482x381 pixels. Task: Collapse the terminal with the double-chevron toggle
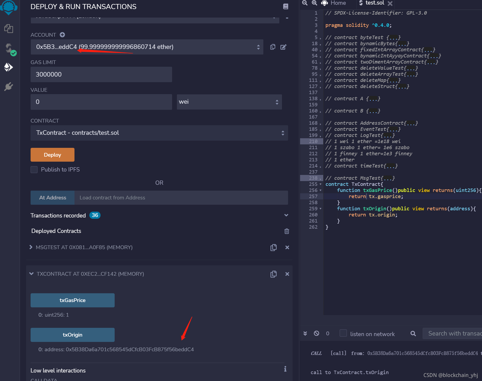coord(305,333)
